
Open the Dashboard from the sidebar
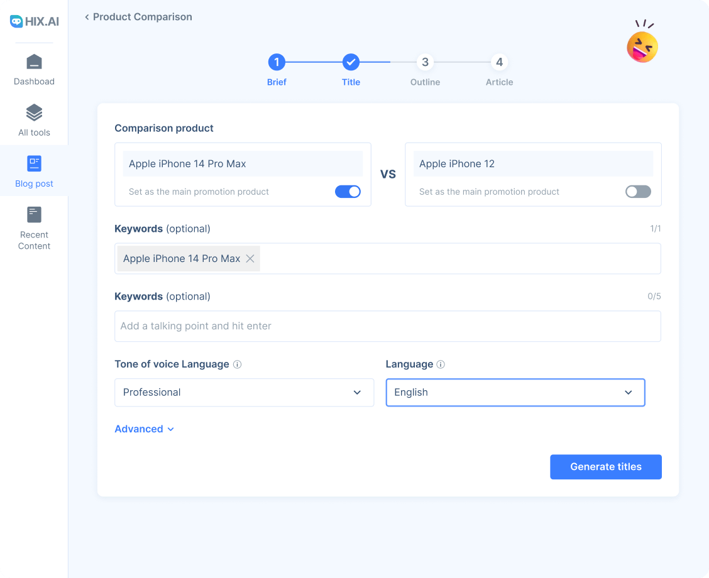tap(34, 69)
